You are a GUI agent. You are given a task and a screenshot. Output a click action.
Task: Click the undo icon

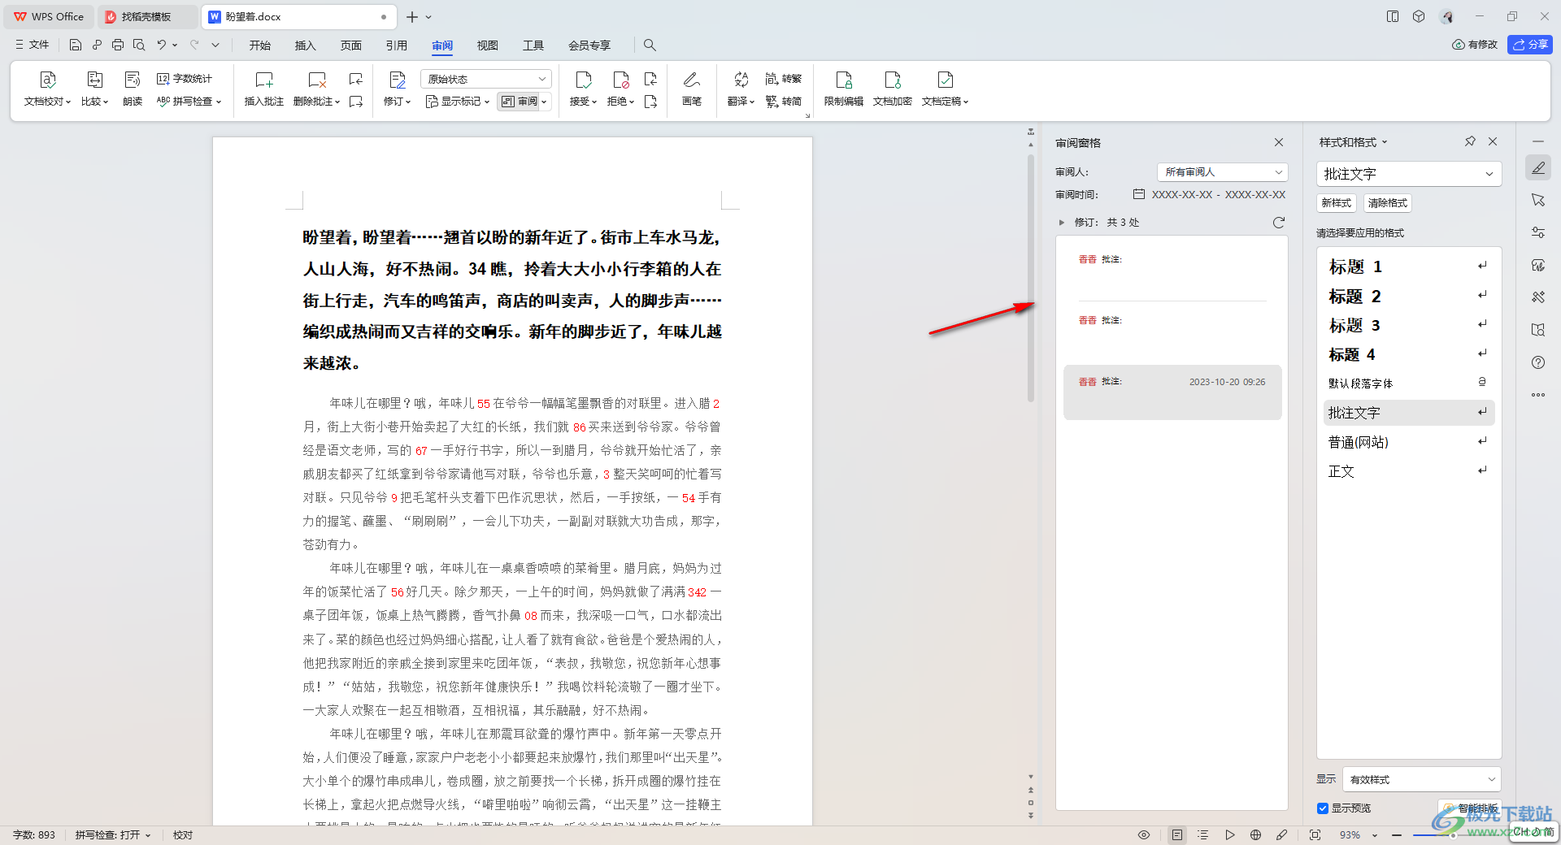pos(162,45)
